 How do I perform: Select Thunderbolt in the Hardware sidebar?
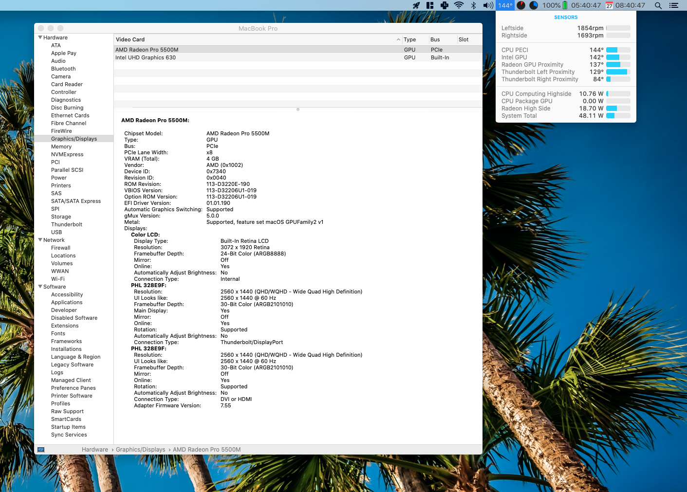point(67,224)
